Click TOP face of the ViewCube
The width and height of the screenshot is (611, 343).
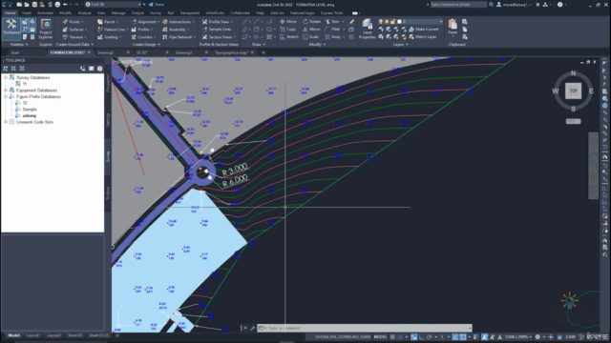click(x=573, y=91)
